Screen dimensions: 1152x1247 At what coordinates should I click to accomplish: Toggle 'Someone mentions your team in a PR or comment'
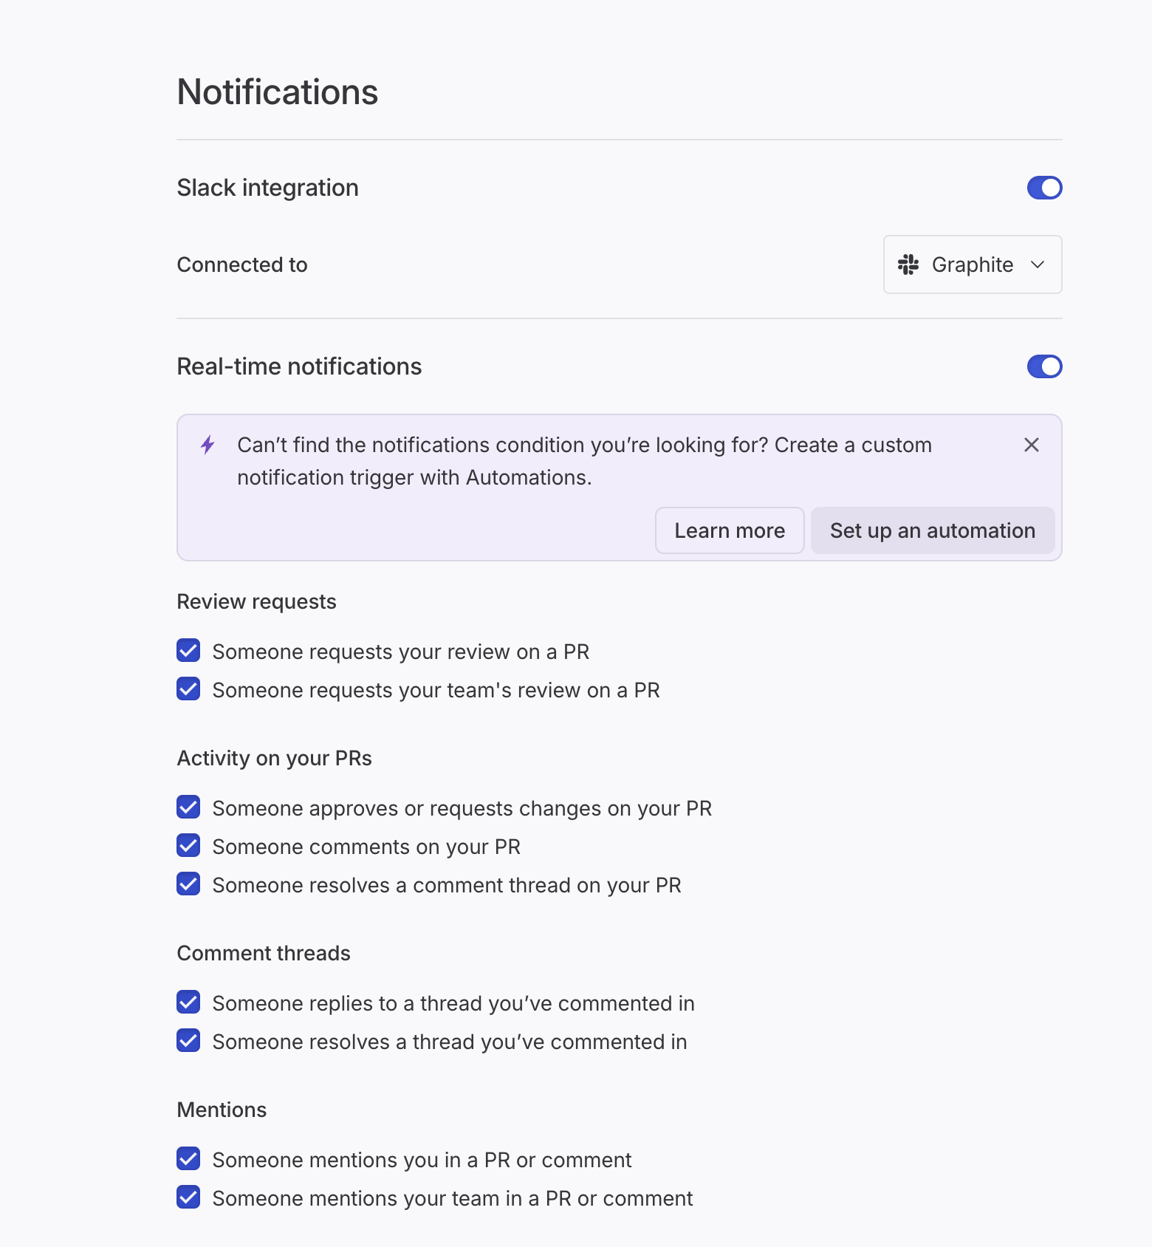click(x=188, y=1197)
